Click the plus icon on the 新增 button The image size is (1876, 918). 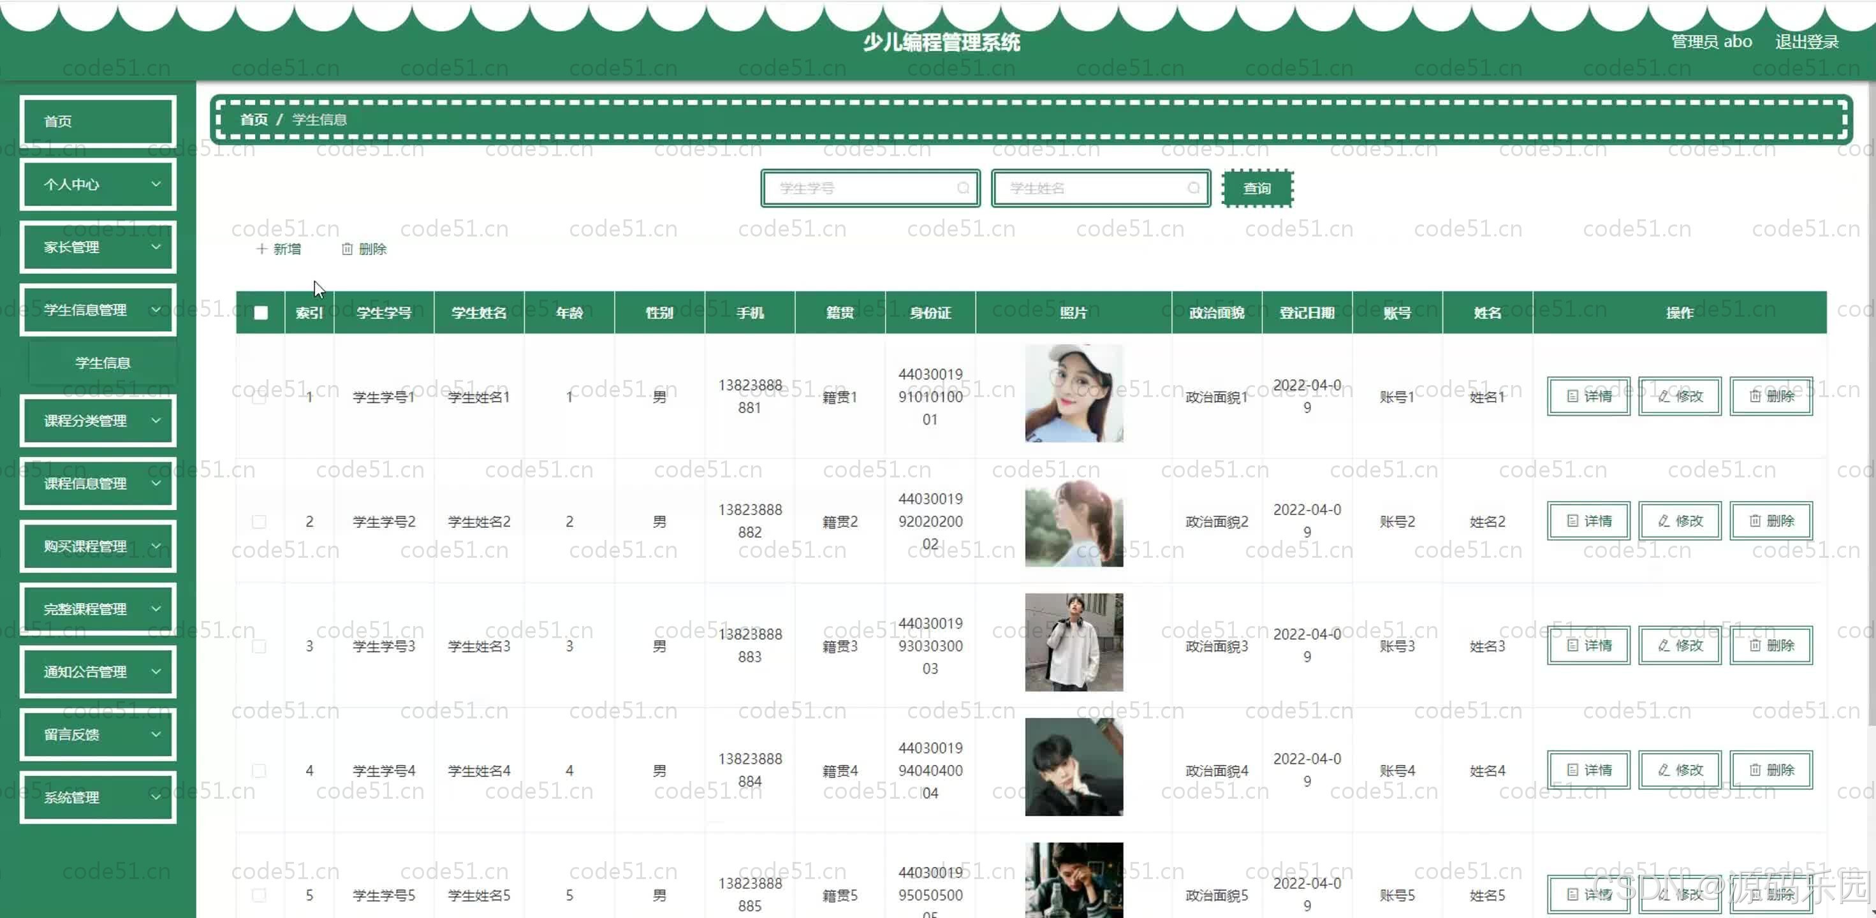pos(262,249)
